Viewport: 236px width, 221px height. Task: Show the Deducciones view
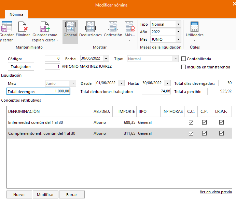[x=91, y=27]
